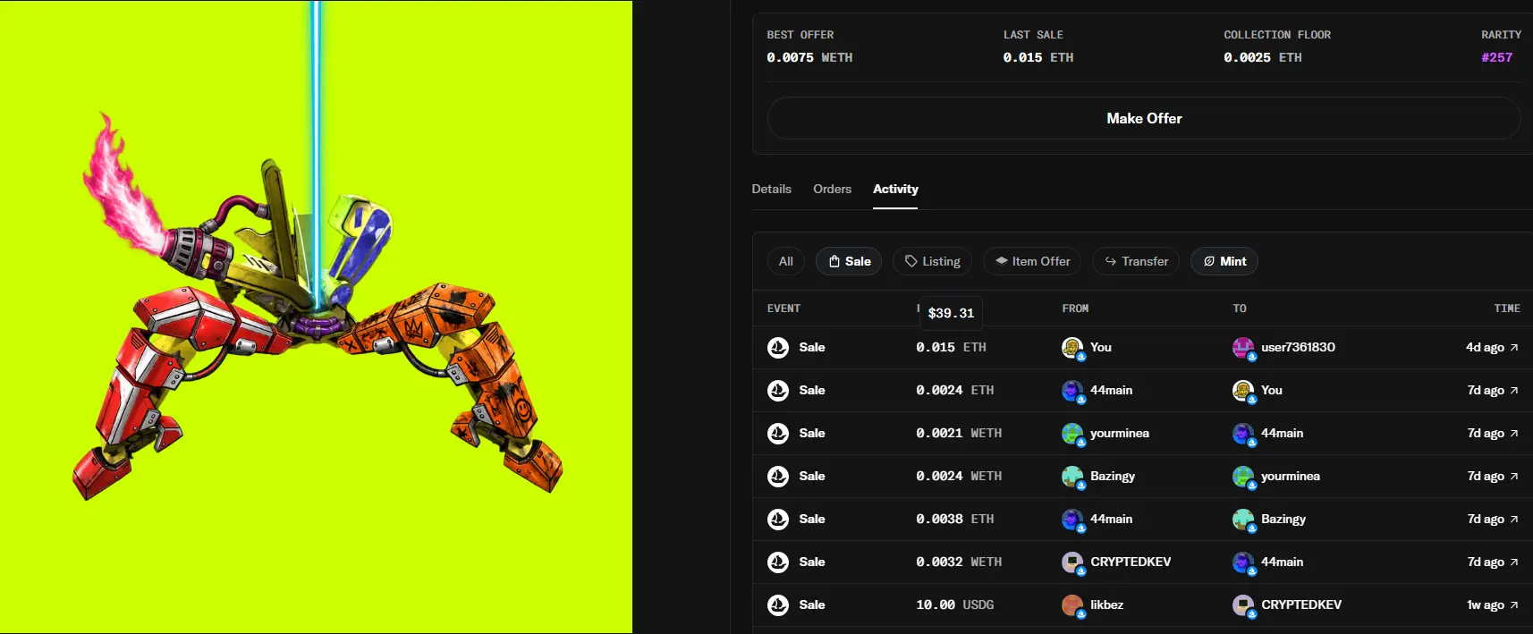This screenshot has width=1533, height=634.
Task: Click the yourminea name in the 0.0024 WETH row
Action: tap(1291, 477)
